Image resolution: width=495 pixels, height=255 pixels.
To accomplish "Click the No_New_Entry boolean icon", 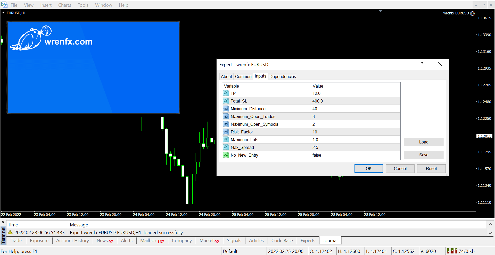I will (226, 155).
